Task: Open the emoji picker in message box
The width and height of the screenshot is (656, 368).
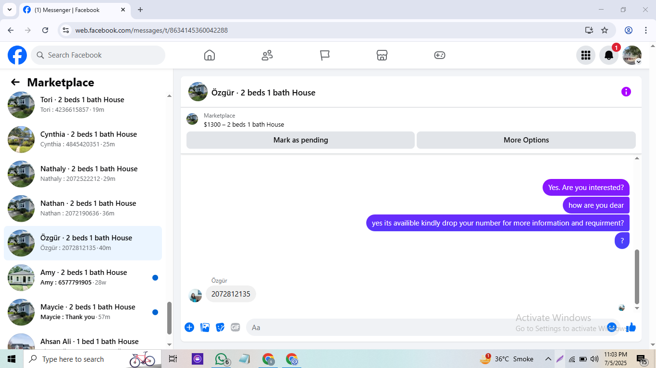Action: [612, 327]
